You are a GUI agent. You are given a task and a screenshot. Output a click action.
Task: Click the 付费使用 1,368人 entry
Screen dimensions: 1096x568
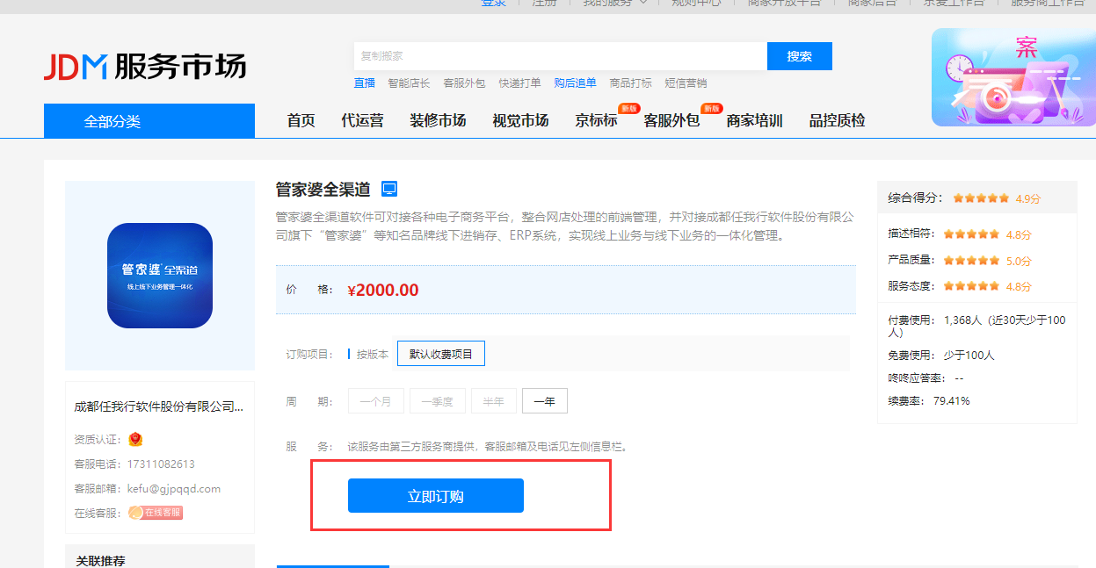(977, 326)
